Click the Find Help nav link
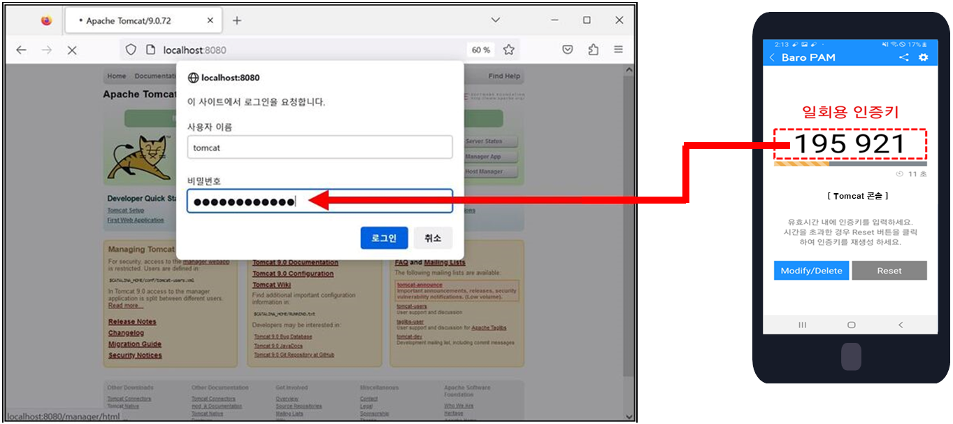Viewport: 953px width, 424px height. point(504,76)
